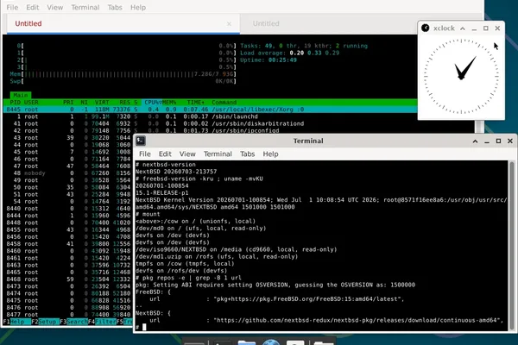Click the xclock window menu icon
The height and width of the screenshot is (345, 518).
(x=425, y=28)
